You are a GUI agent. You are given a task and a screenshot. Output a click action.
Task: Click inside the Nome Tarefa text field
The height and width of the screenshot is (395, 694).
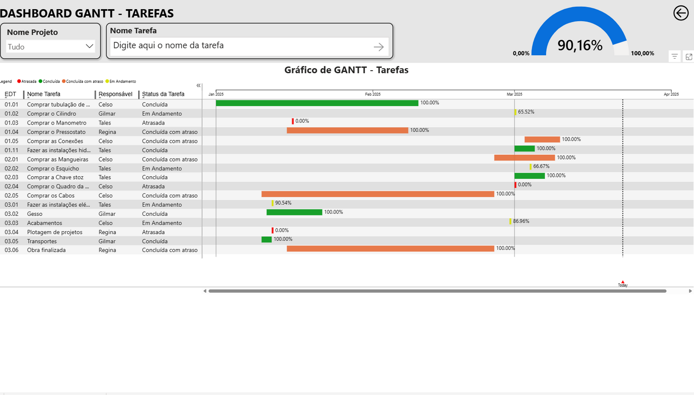(216, 47)
